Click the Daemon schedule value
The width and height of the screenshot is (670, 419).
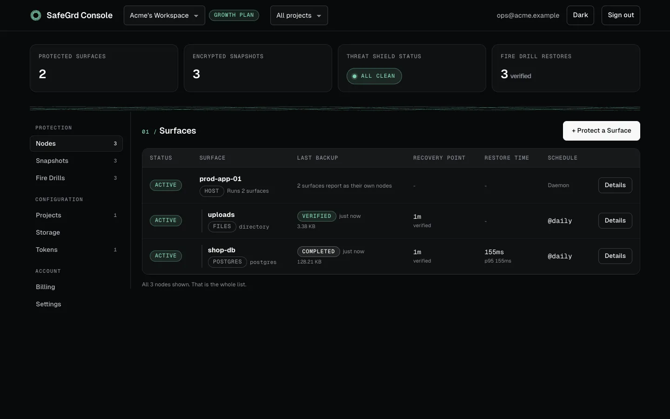click(558, 185)
